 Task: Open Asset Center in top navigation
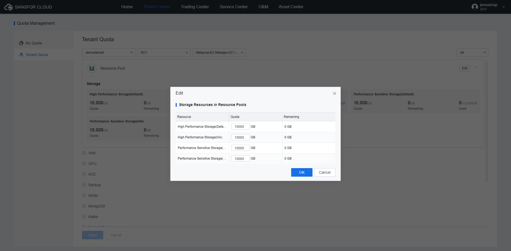(x=291, y=7)
